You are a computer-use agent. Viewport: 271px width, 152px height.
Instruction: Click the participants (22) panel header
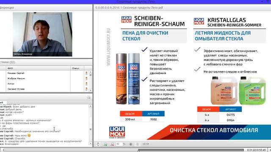pyautogui.click(x=46, y=62)
